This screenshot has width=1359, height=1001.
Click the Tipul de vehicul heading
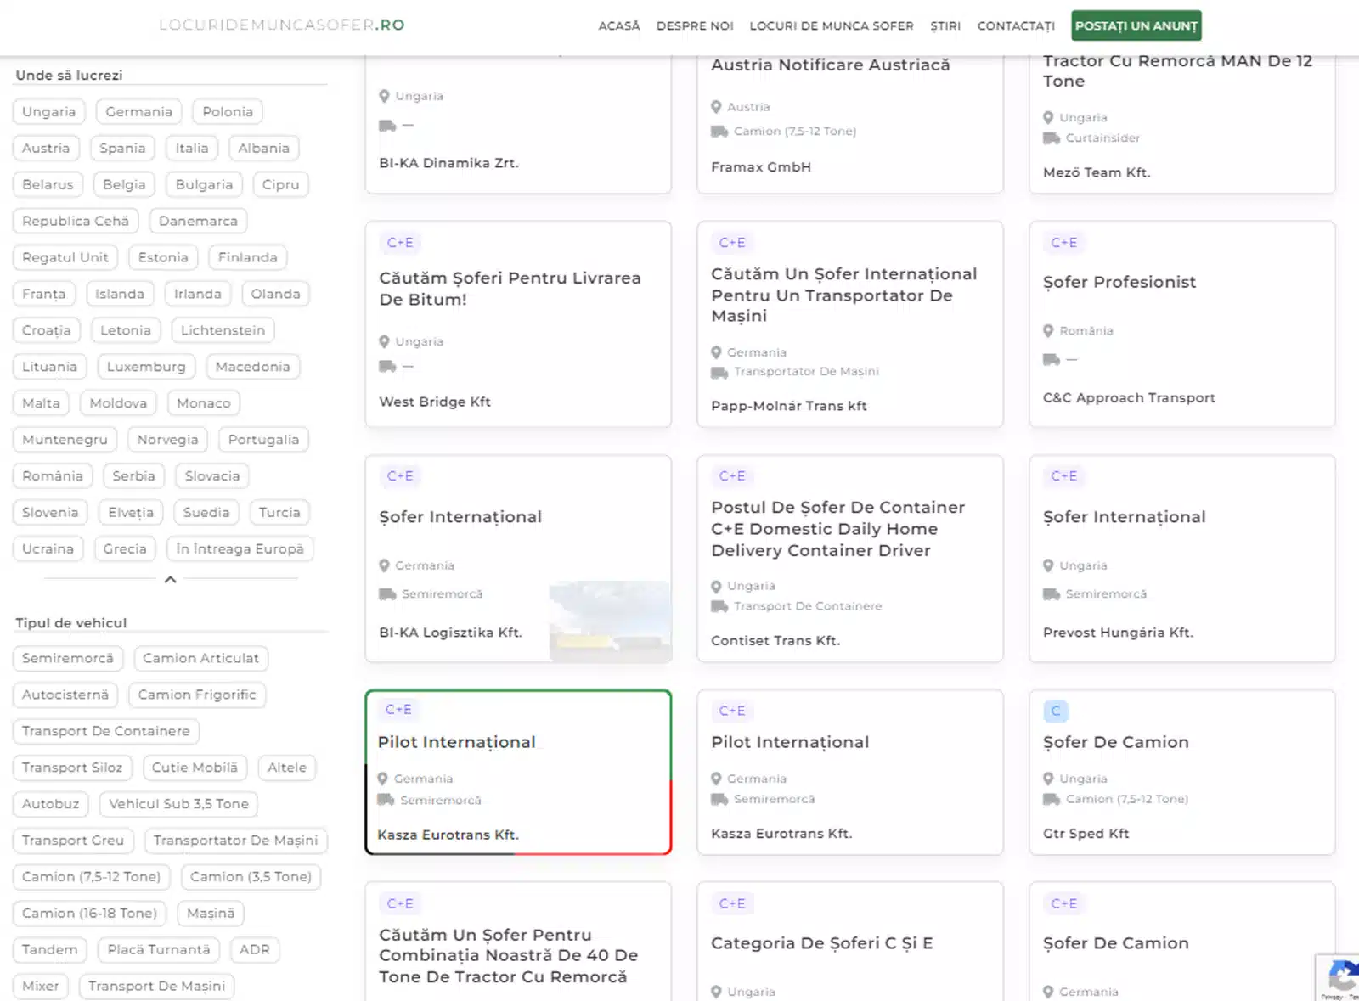[x=71, y=623]
